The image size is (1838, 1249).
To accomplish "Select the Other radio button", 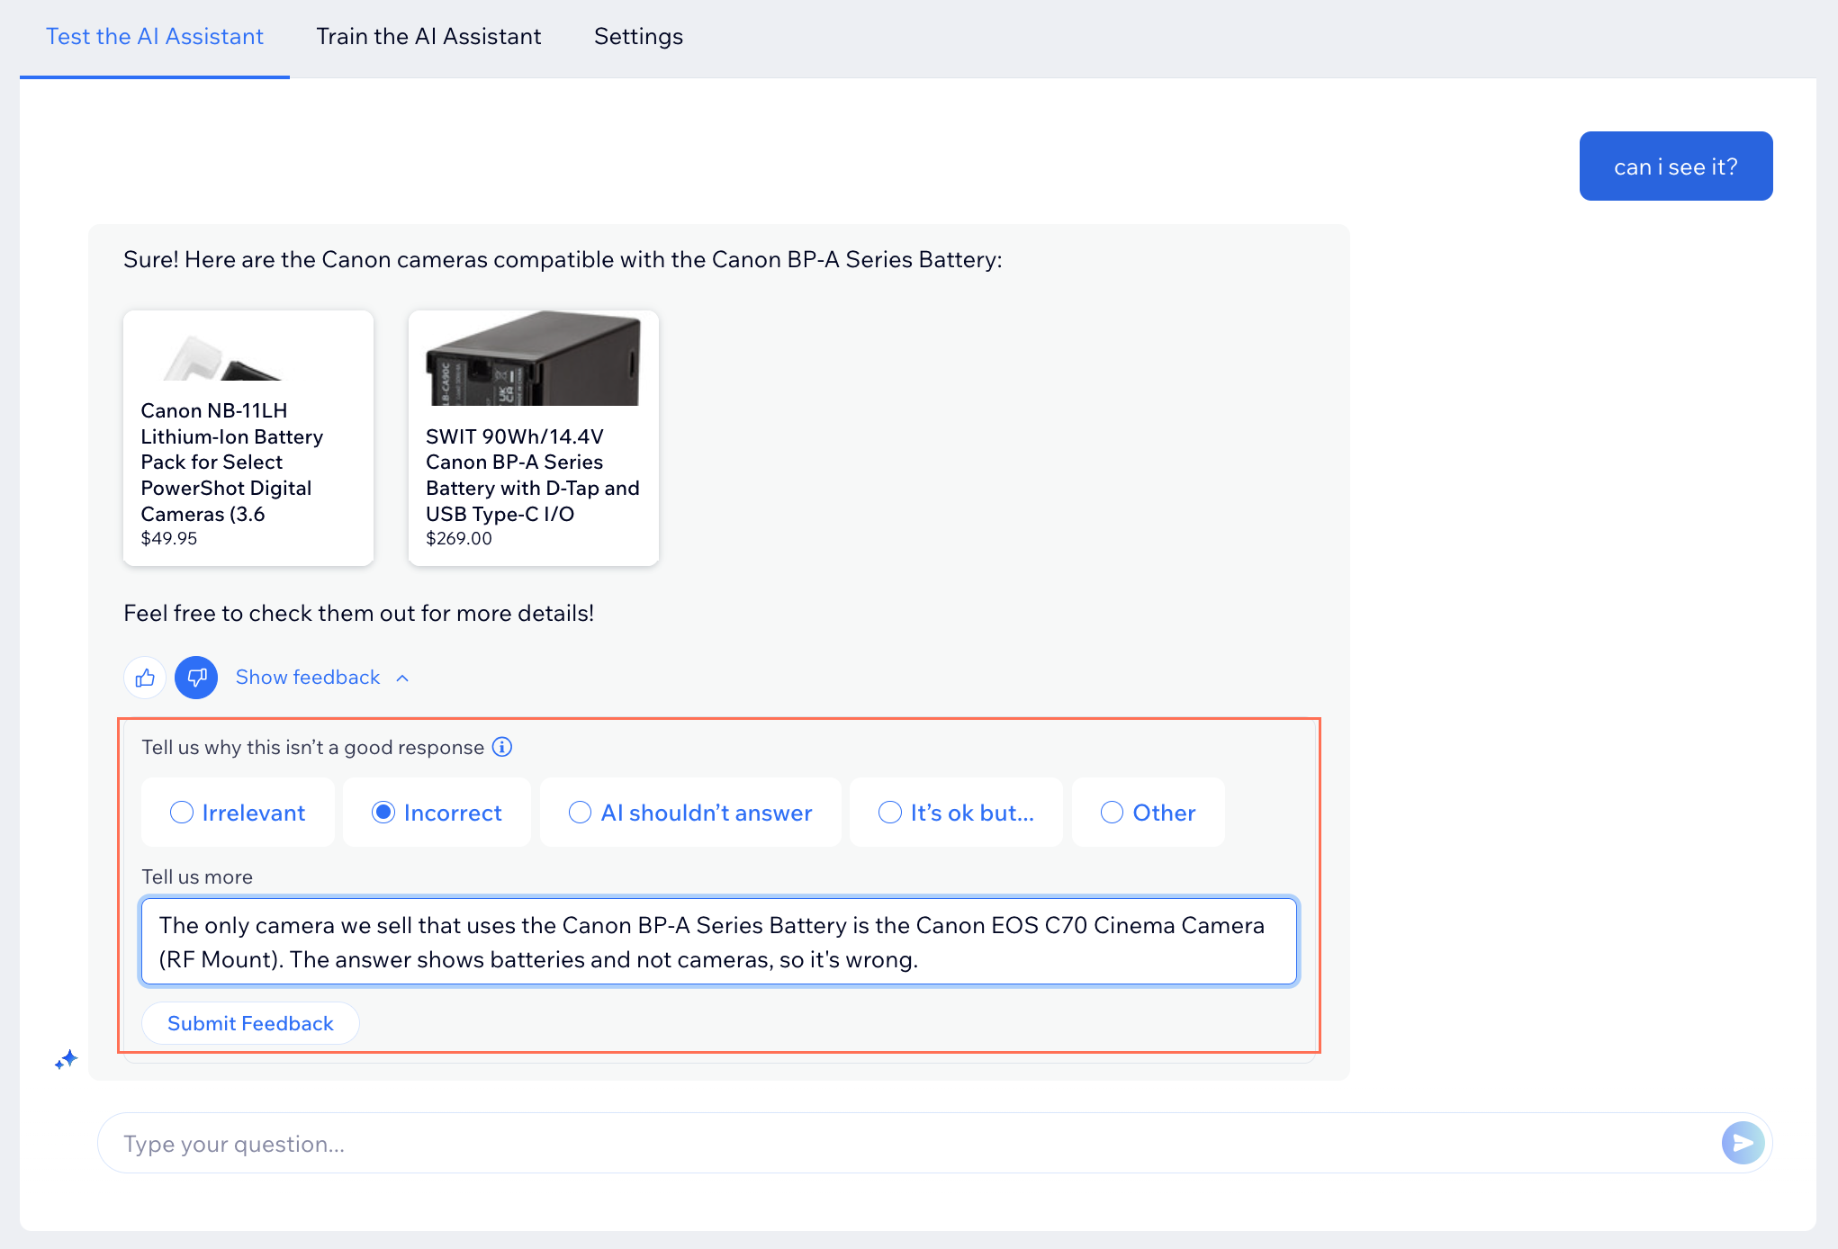I will coord(1112,813).
